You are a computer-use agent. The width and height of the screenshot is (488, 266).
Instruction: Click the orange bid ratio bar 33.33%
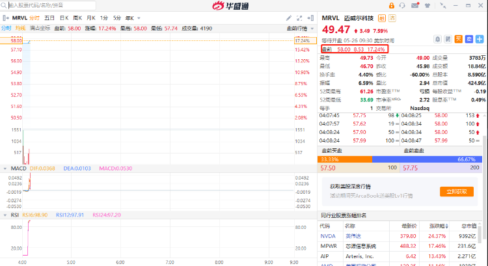(x=344, y=159)
